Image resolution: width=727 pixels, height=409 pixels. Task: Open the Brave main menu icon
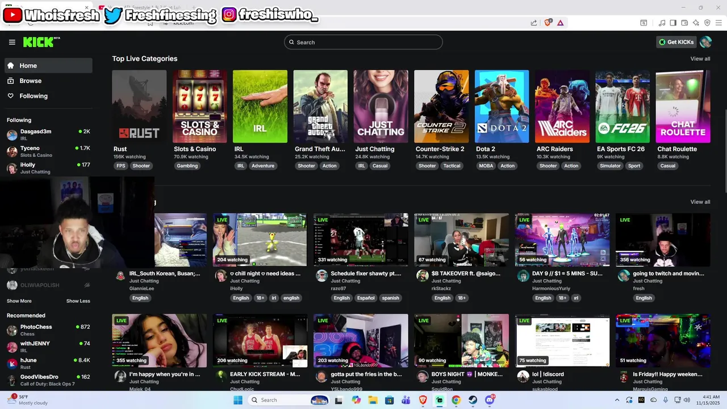coord(718,23)
